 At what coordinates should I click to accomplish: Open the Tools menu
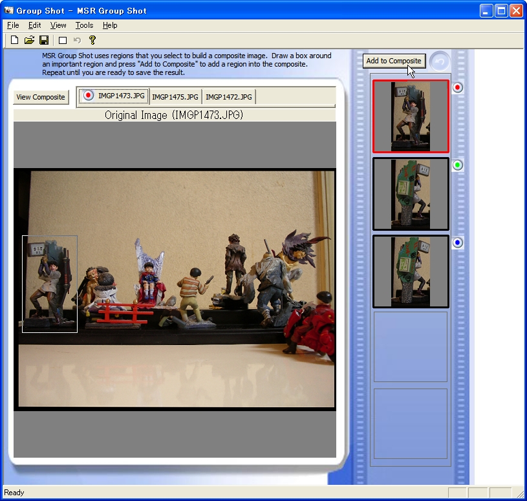coord(84,25)
